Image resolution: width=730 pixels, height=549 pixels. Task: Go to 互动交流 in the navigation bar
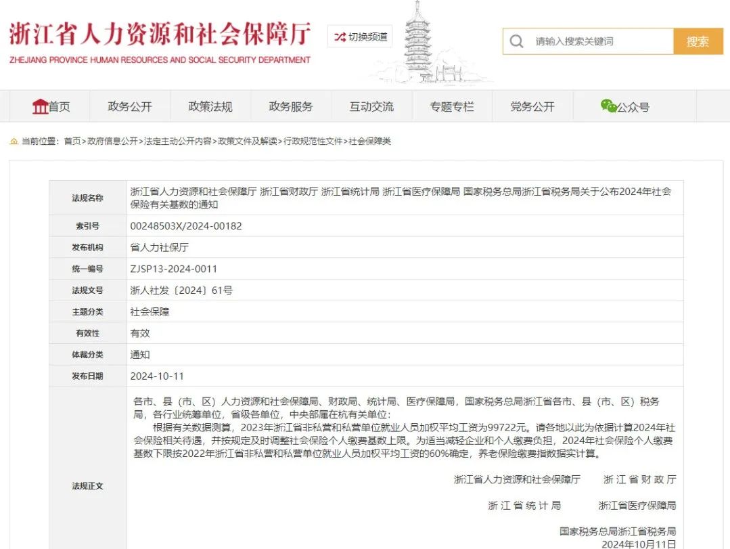[371, 107]
